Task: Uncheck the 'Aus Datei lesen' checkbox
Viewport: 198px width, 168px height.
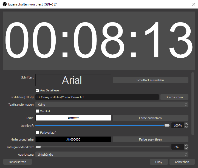Action: coord(37,90)
